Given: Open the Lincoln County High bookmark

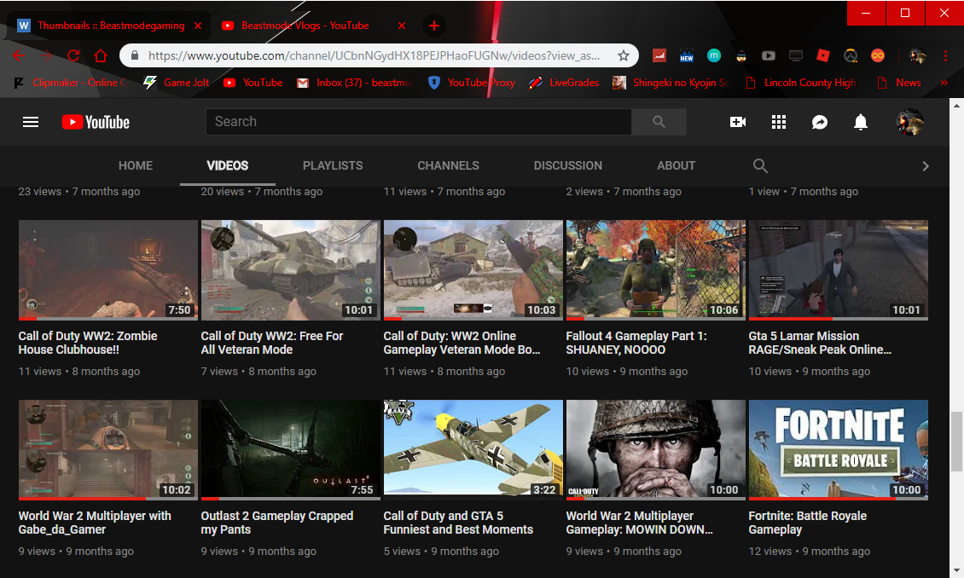Looking at the screenshot, I should pos(800,83).
